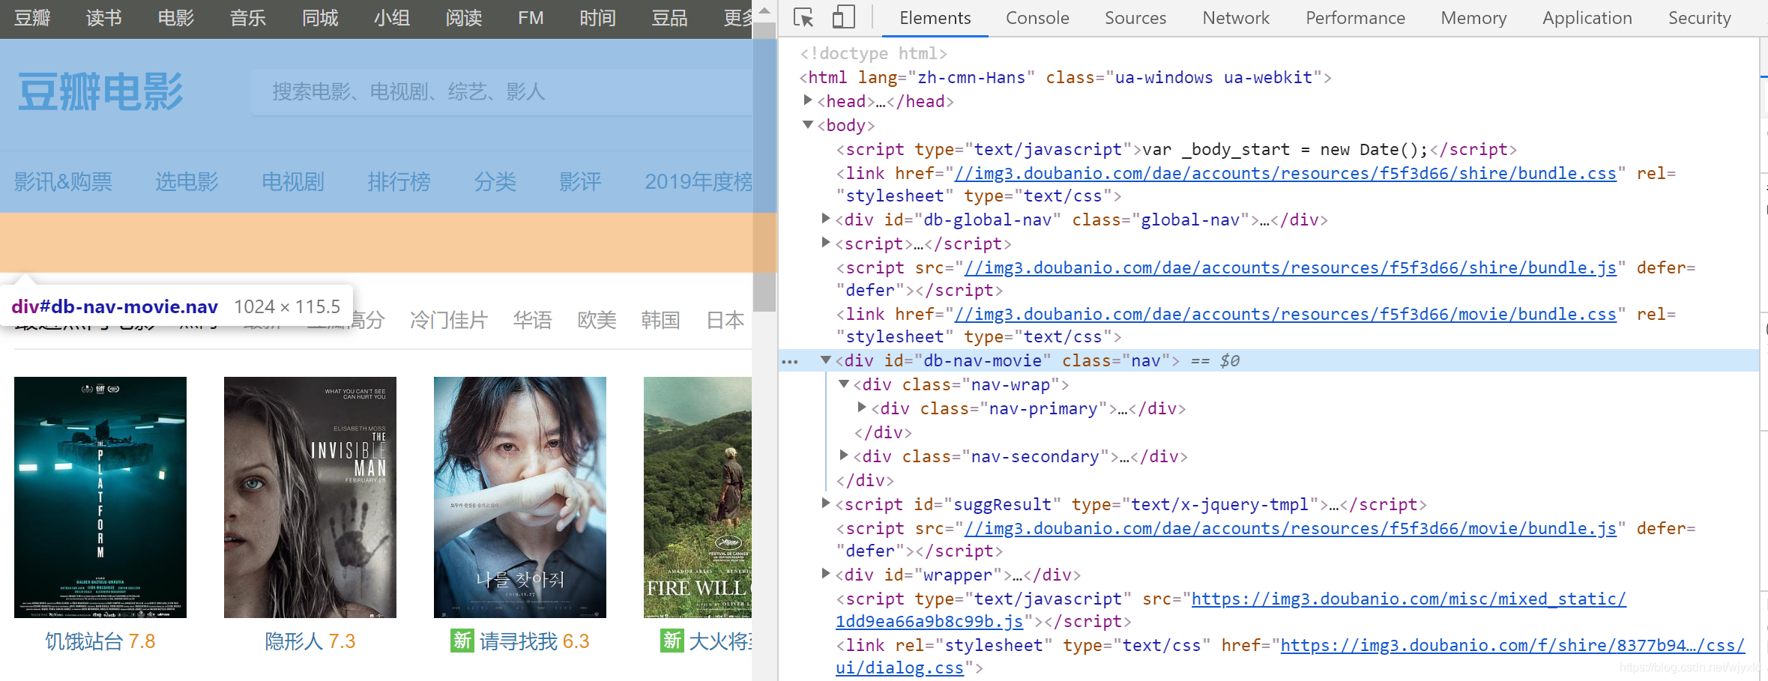
Task: Open 选电影 in the movie nav
Action: pos(187,181)
